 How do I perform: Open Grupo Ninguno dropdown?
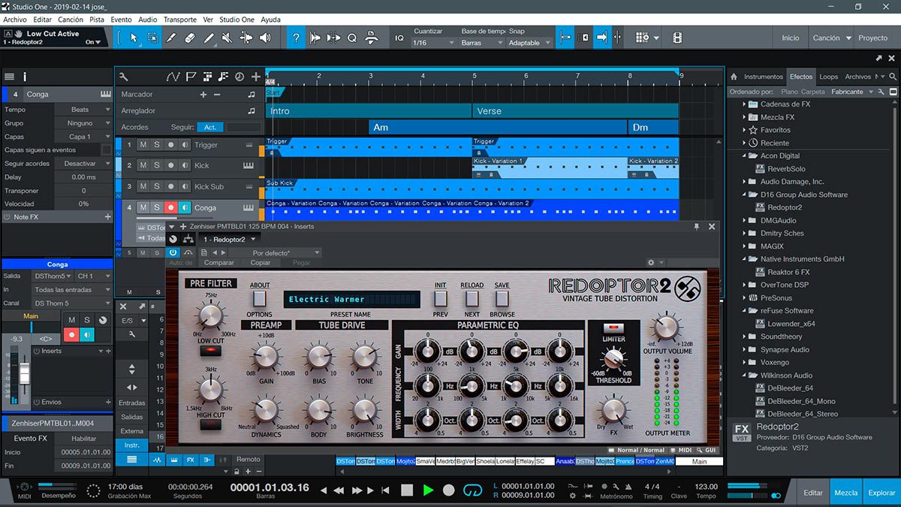click(83, 123)
